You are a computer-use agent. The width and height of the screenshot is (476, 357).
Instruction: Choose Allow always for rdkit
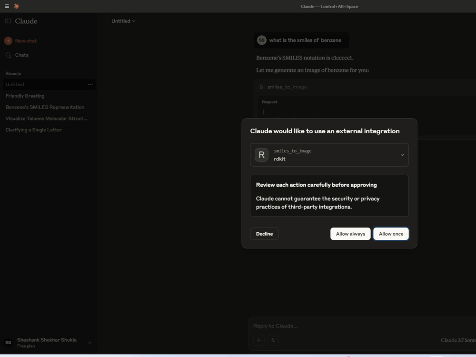pos(350,234)
